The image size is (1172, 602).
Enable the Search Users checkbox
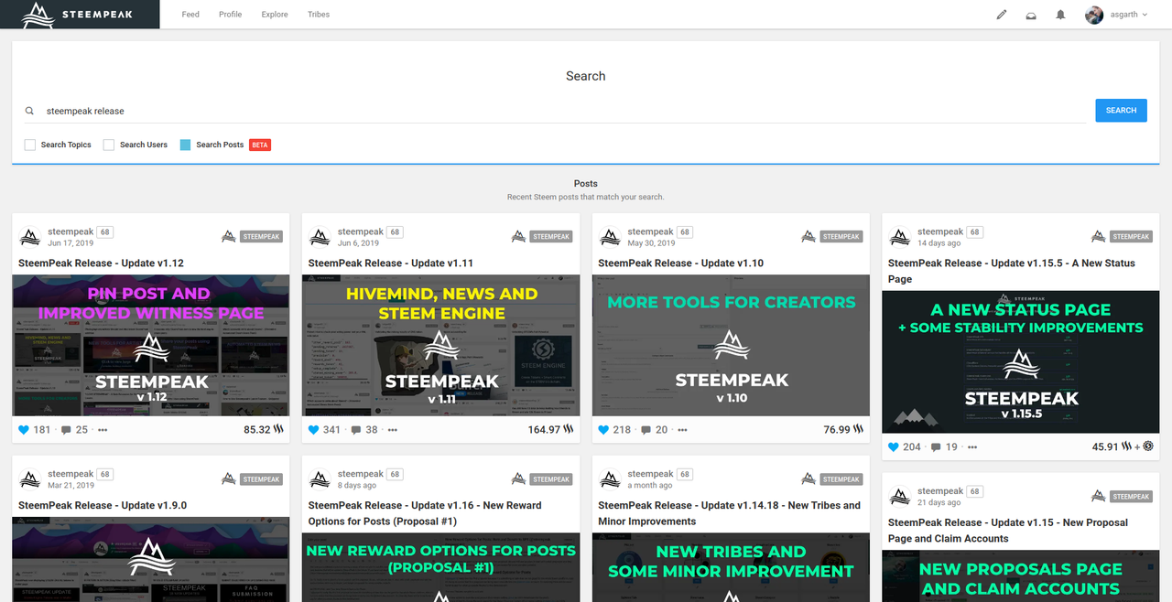tap(109, 145)
